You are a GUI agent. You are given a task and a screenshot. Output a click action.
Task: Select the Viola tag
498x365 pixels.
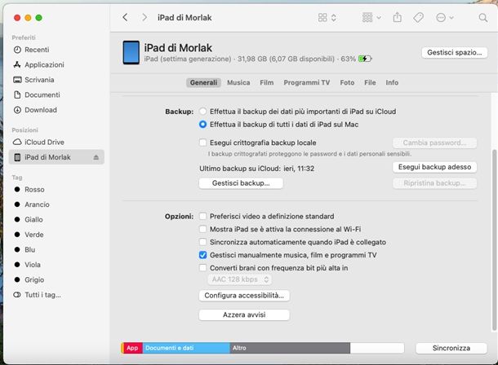click(x=56, y=265)
